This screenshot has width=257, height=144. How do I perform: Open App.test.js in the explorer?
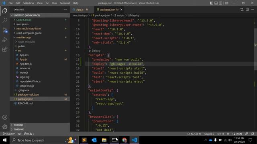click(26, 64)
